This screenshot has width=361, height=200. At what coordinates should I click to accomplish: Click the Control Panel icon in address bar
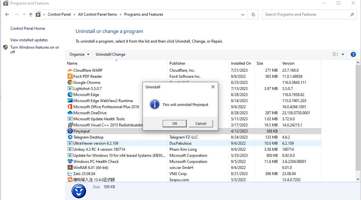click(x=38, y=14)
